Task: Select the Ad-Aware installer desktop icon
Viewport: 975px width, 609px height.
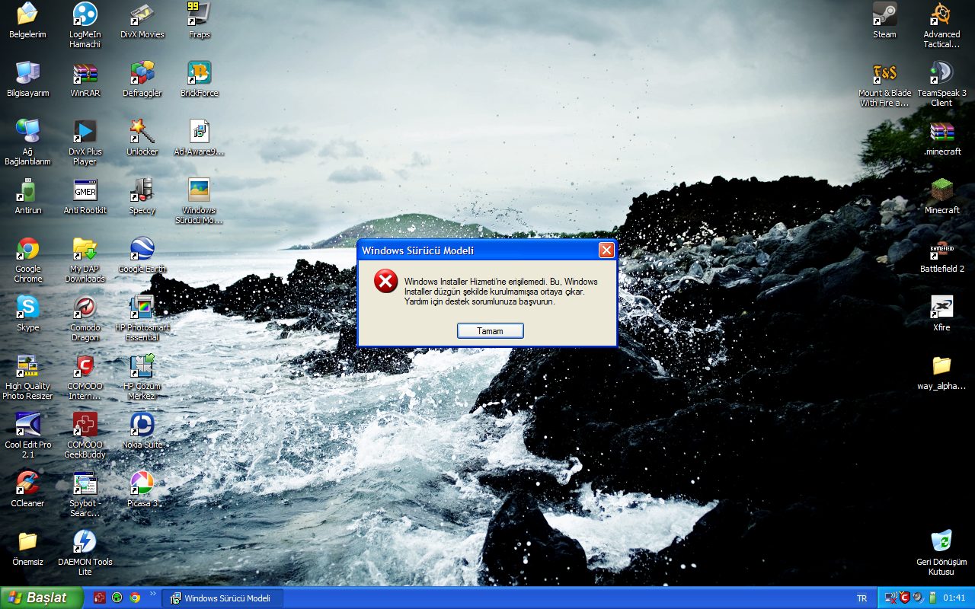Action: point(200,138)
